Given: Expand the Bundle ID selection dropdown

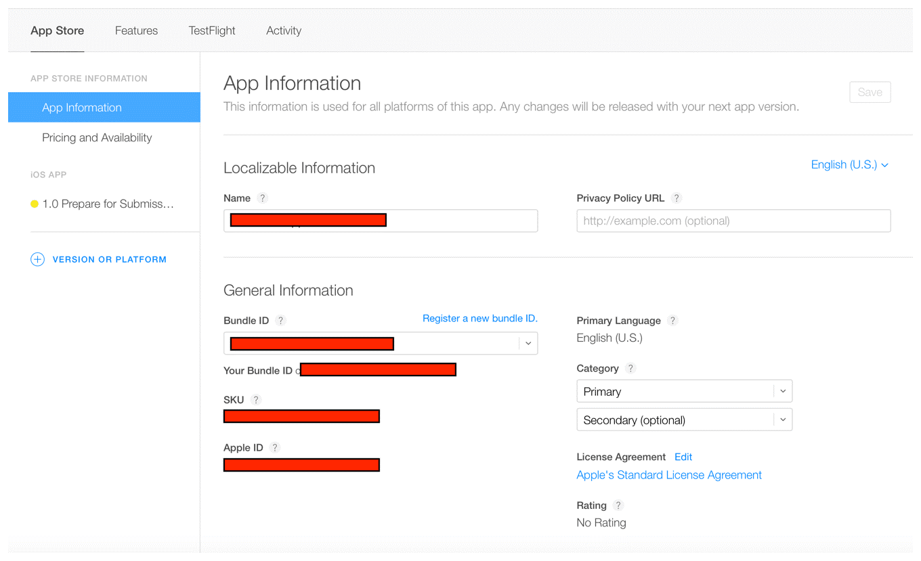Looking at the screenshot, I should (528, 343).
